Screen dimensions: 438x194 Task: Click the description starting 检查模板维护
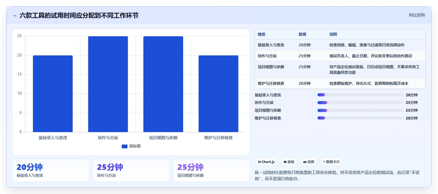(x=369, y=84)
